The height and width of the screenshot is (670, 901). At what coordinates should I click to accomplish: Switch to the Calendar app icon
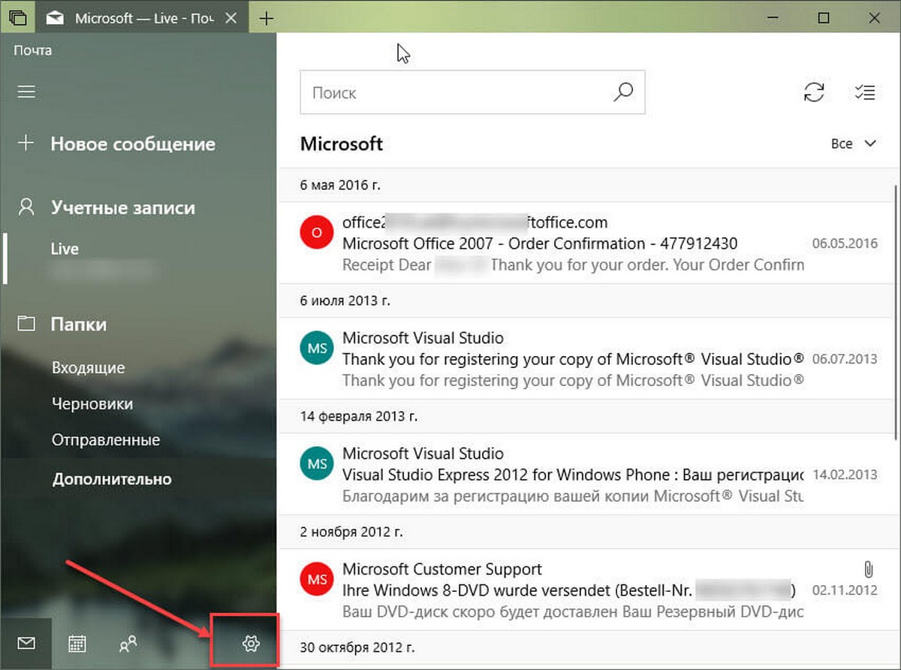click(77, 643)
